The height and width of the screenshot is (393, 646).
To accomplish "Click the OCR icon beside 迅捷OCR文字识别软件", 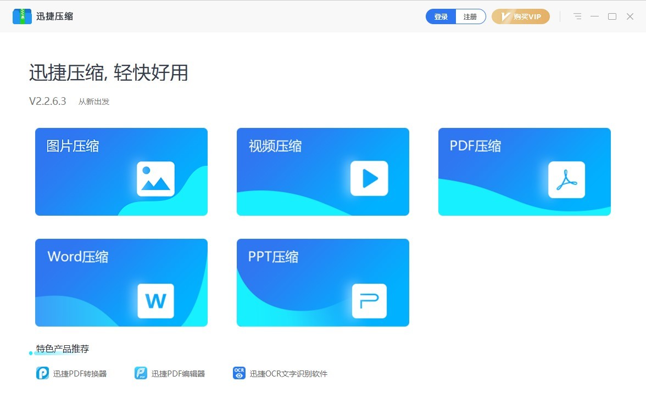I will click(x=239, y=373).
